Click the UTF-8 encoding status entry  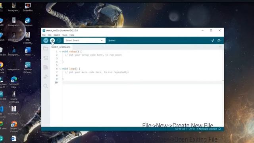[192, 129]
